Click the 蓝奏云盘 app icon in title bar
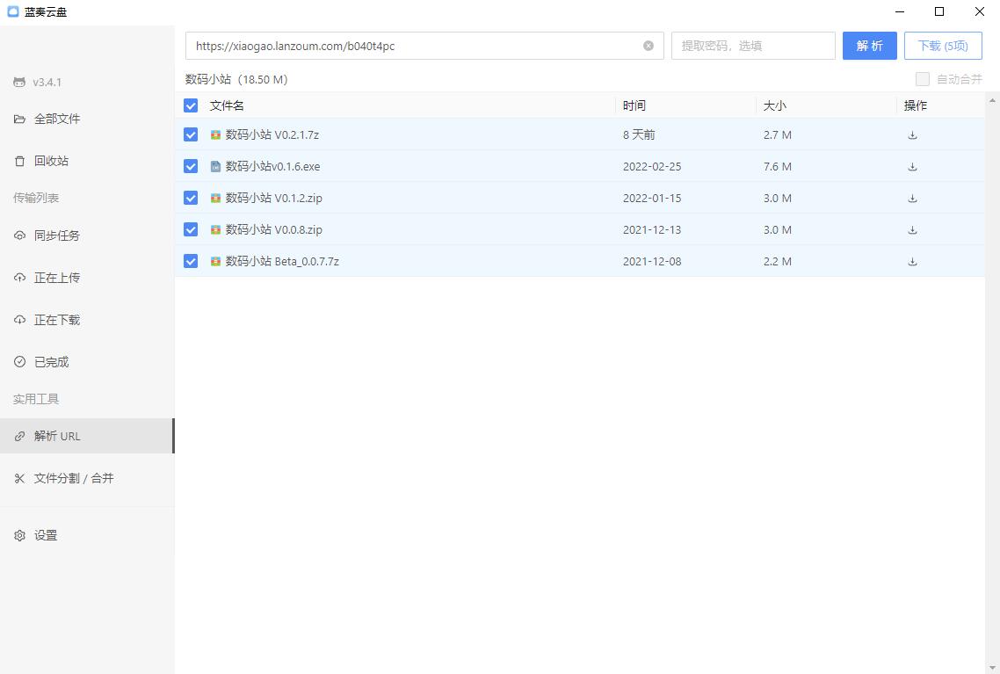 click(12, 11)
